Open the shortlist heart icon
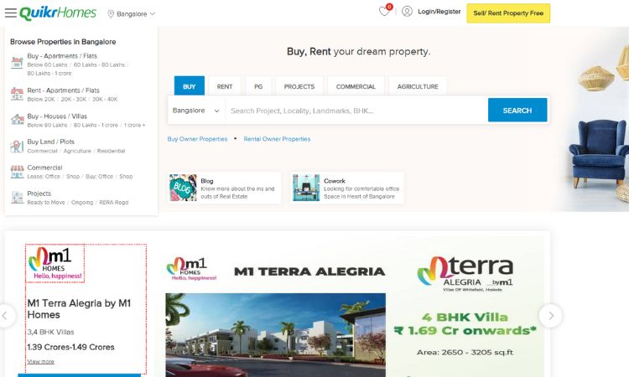 tap(384, 11)
